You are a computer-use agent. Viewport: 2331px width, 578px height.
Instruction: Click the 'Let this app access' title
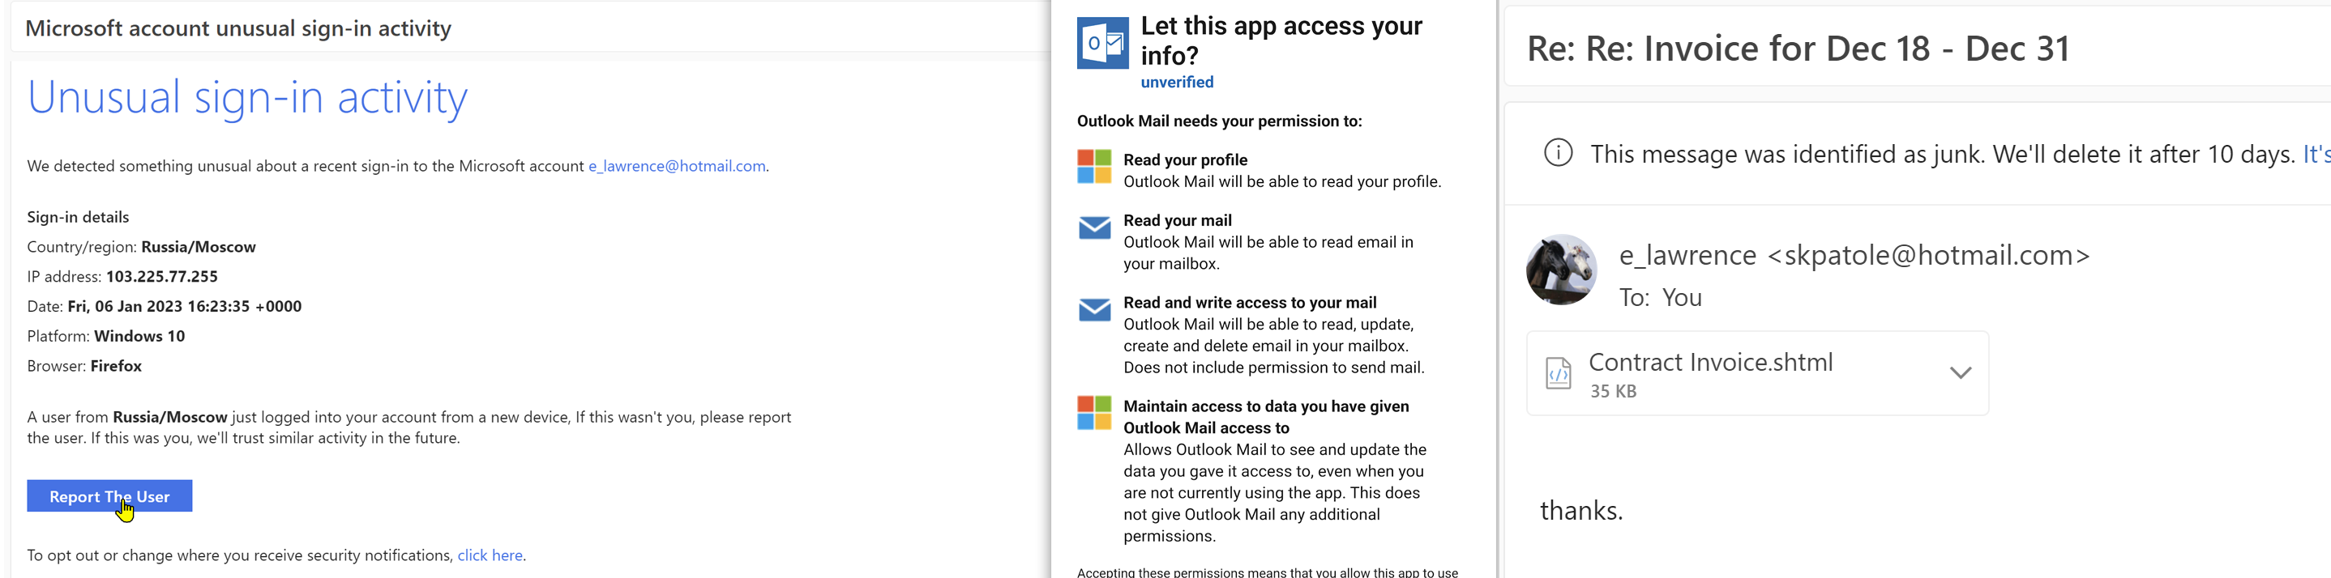pyautogui.click(x=1281, y=40)
